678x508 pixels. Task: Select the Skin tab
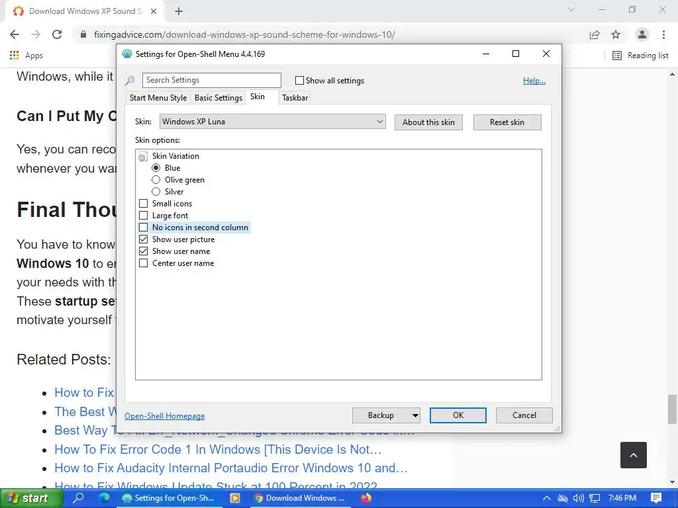258,97
